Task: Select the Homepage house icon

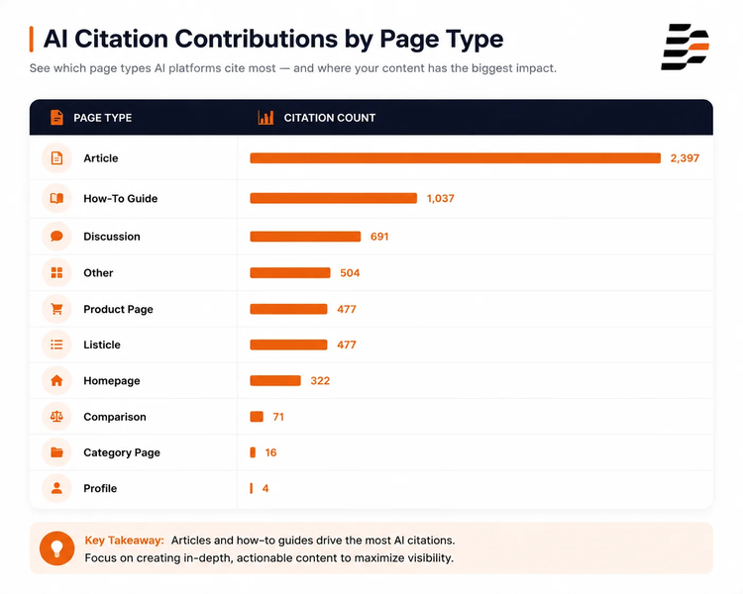Action: (x=56, y=380)
